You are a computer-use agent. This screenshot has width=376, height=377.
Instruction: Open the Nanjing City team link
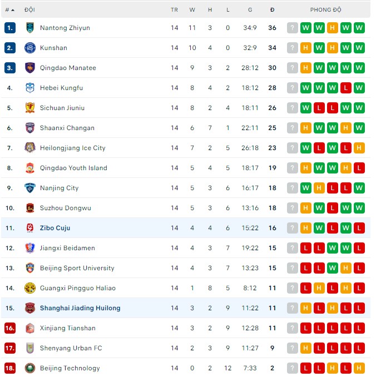point(60,188)
